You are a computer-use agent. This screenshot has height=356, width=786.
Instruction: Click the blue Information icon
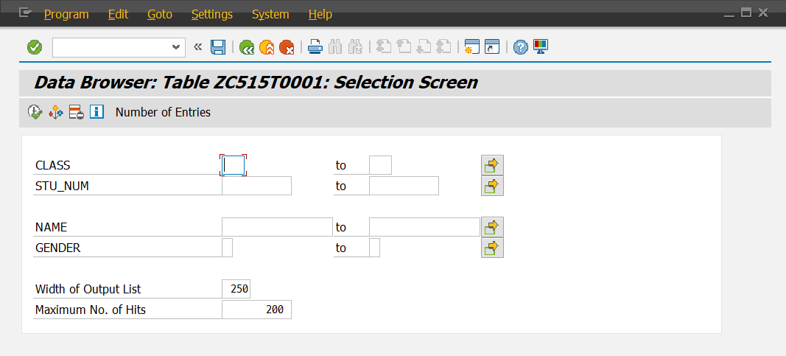coord(97,112)
